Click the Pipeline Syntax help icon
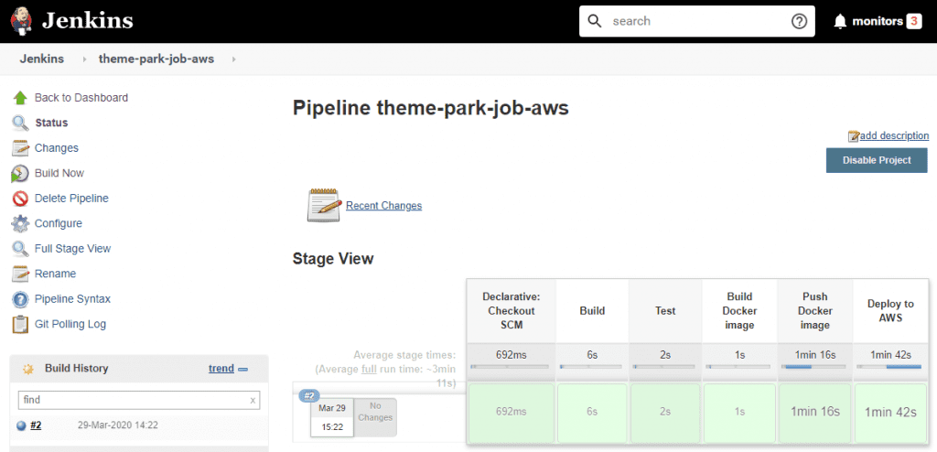 click(x=20, y=299)
